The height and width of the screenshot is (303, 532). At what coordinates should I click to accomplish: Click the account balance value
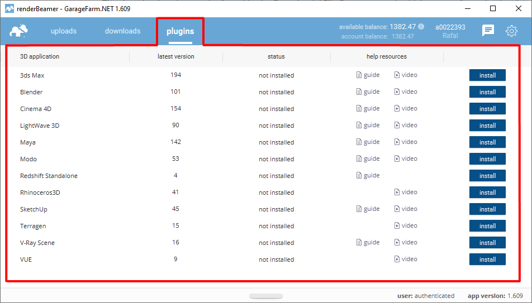click(x=403, y=36)
